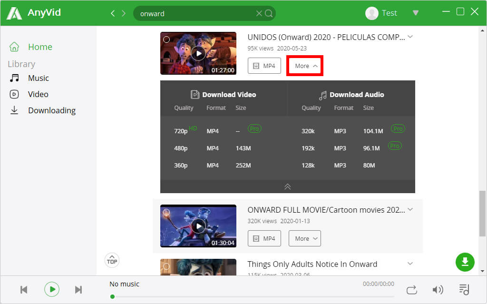Skip to previous track
Image resolution: width=487 pixels, height=304 pixels.
pos(24,290)
